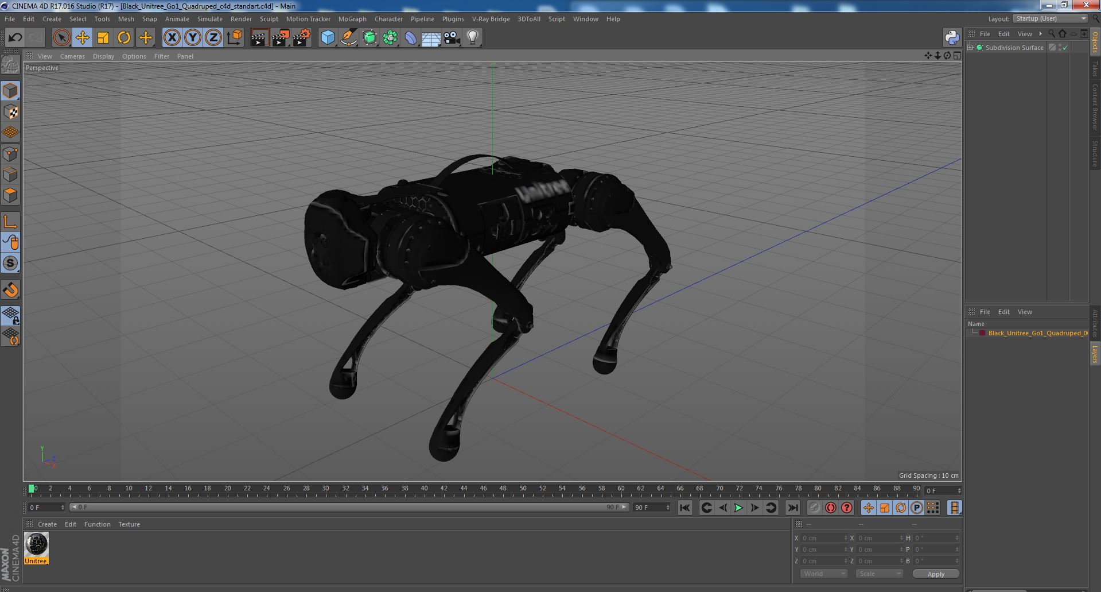Open the viewport Cameras menu
The height and width of the screenshot is (592, 1101).
[x=72, y=56]
